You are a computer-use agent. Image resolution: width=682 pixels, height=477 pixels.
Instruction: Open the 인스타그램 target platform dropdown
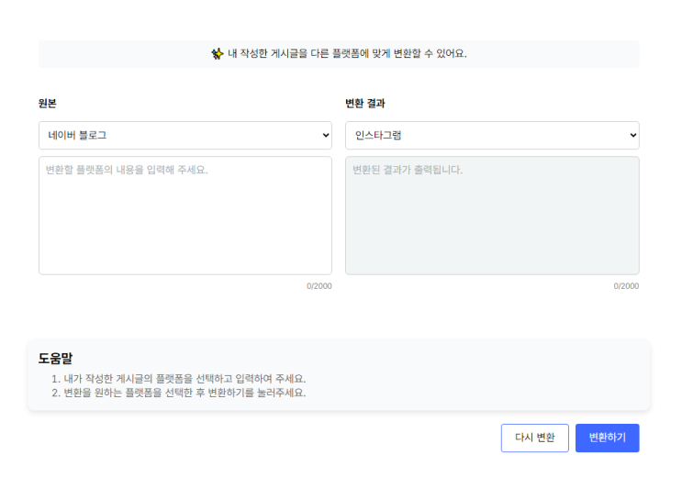(x=492, y=135)
